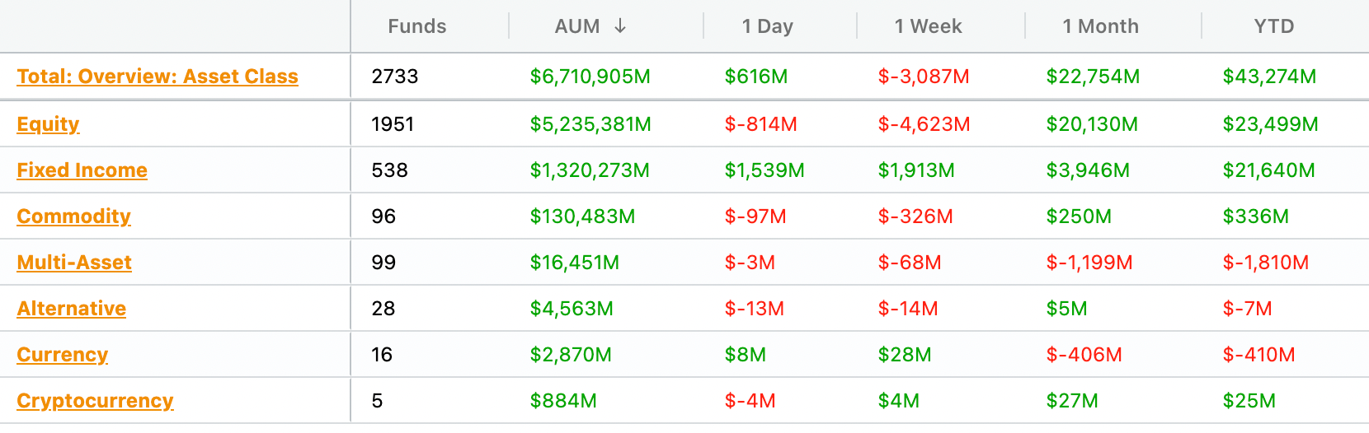Screen dimensions: 1369x433
Task: Select Alternative 1 Day value $-13M
Action: (754, 309)
